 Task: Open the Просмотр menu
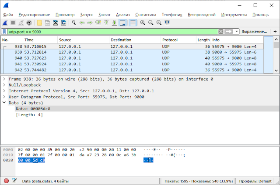pos(65,15)
